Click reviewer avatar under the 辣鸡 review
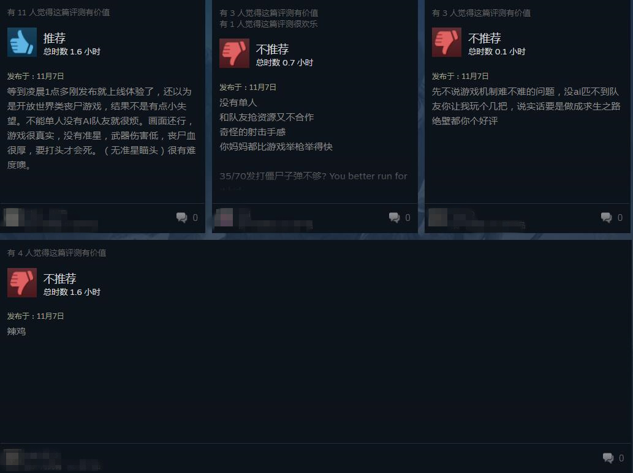 tap(12, 458)
